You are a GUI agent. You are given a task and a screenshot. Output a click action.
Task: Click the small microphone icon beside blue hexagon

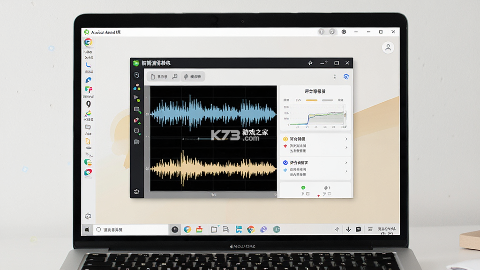coord(335,77)
